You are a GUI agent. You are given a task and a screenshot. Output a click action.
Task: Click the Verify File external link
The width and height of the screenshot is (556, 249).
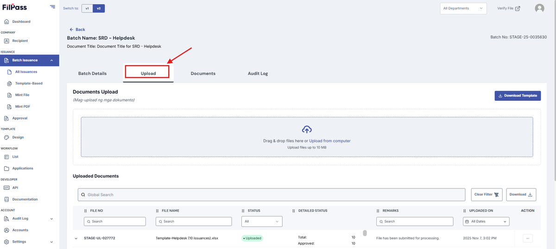coord(509,8)
